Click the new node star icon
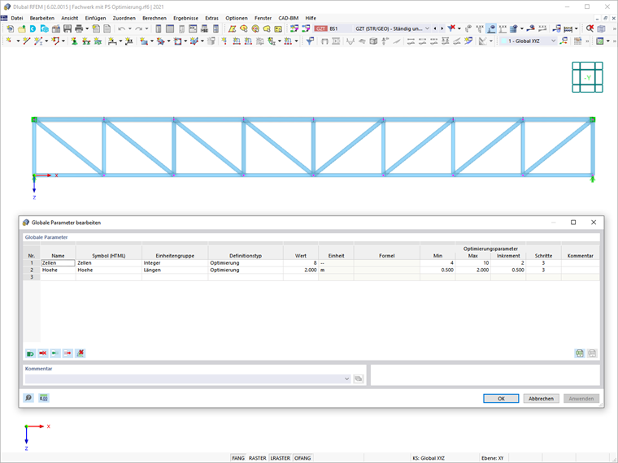This screenshot has width=618, height=463. coord(9,41)
